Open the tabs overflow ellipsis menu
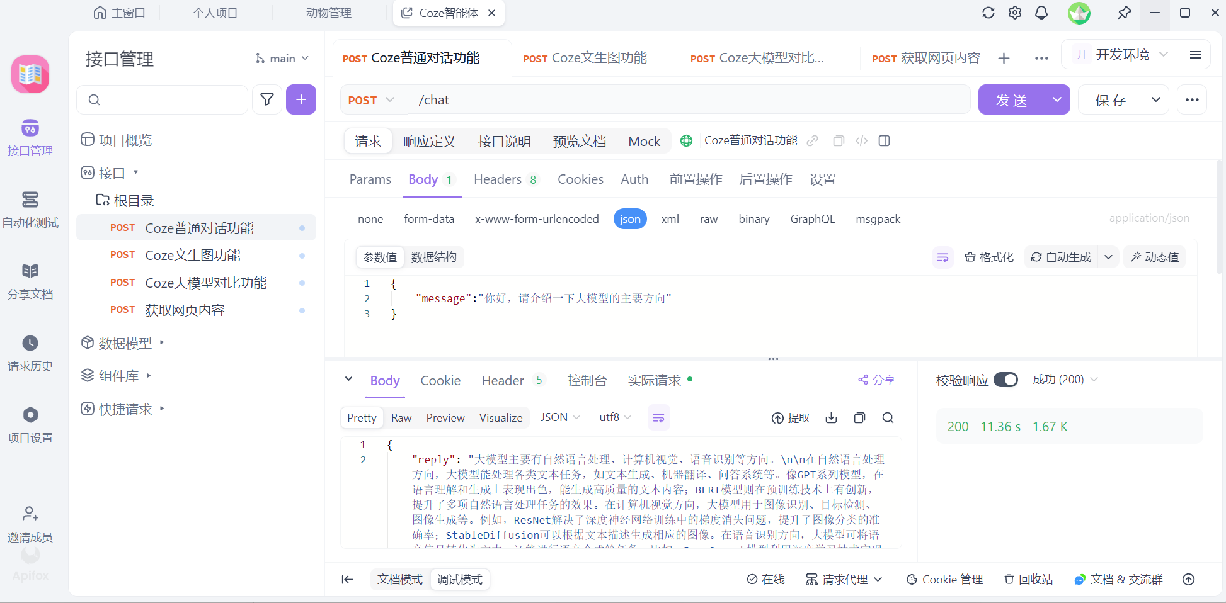The height and width of the screenshot is (603, 1226). coord(1041,58)
